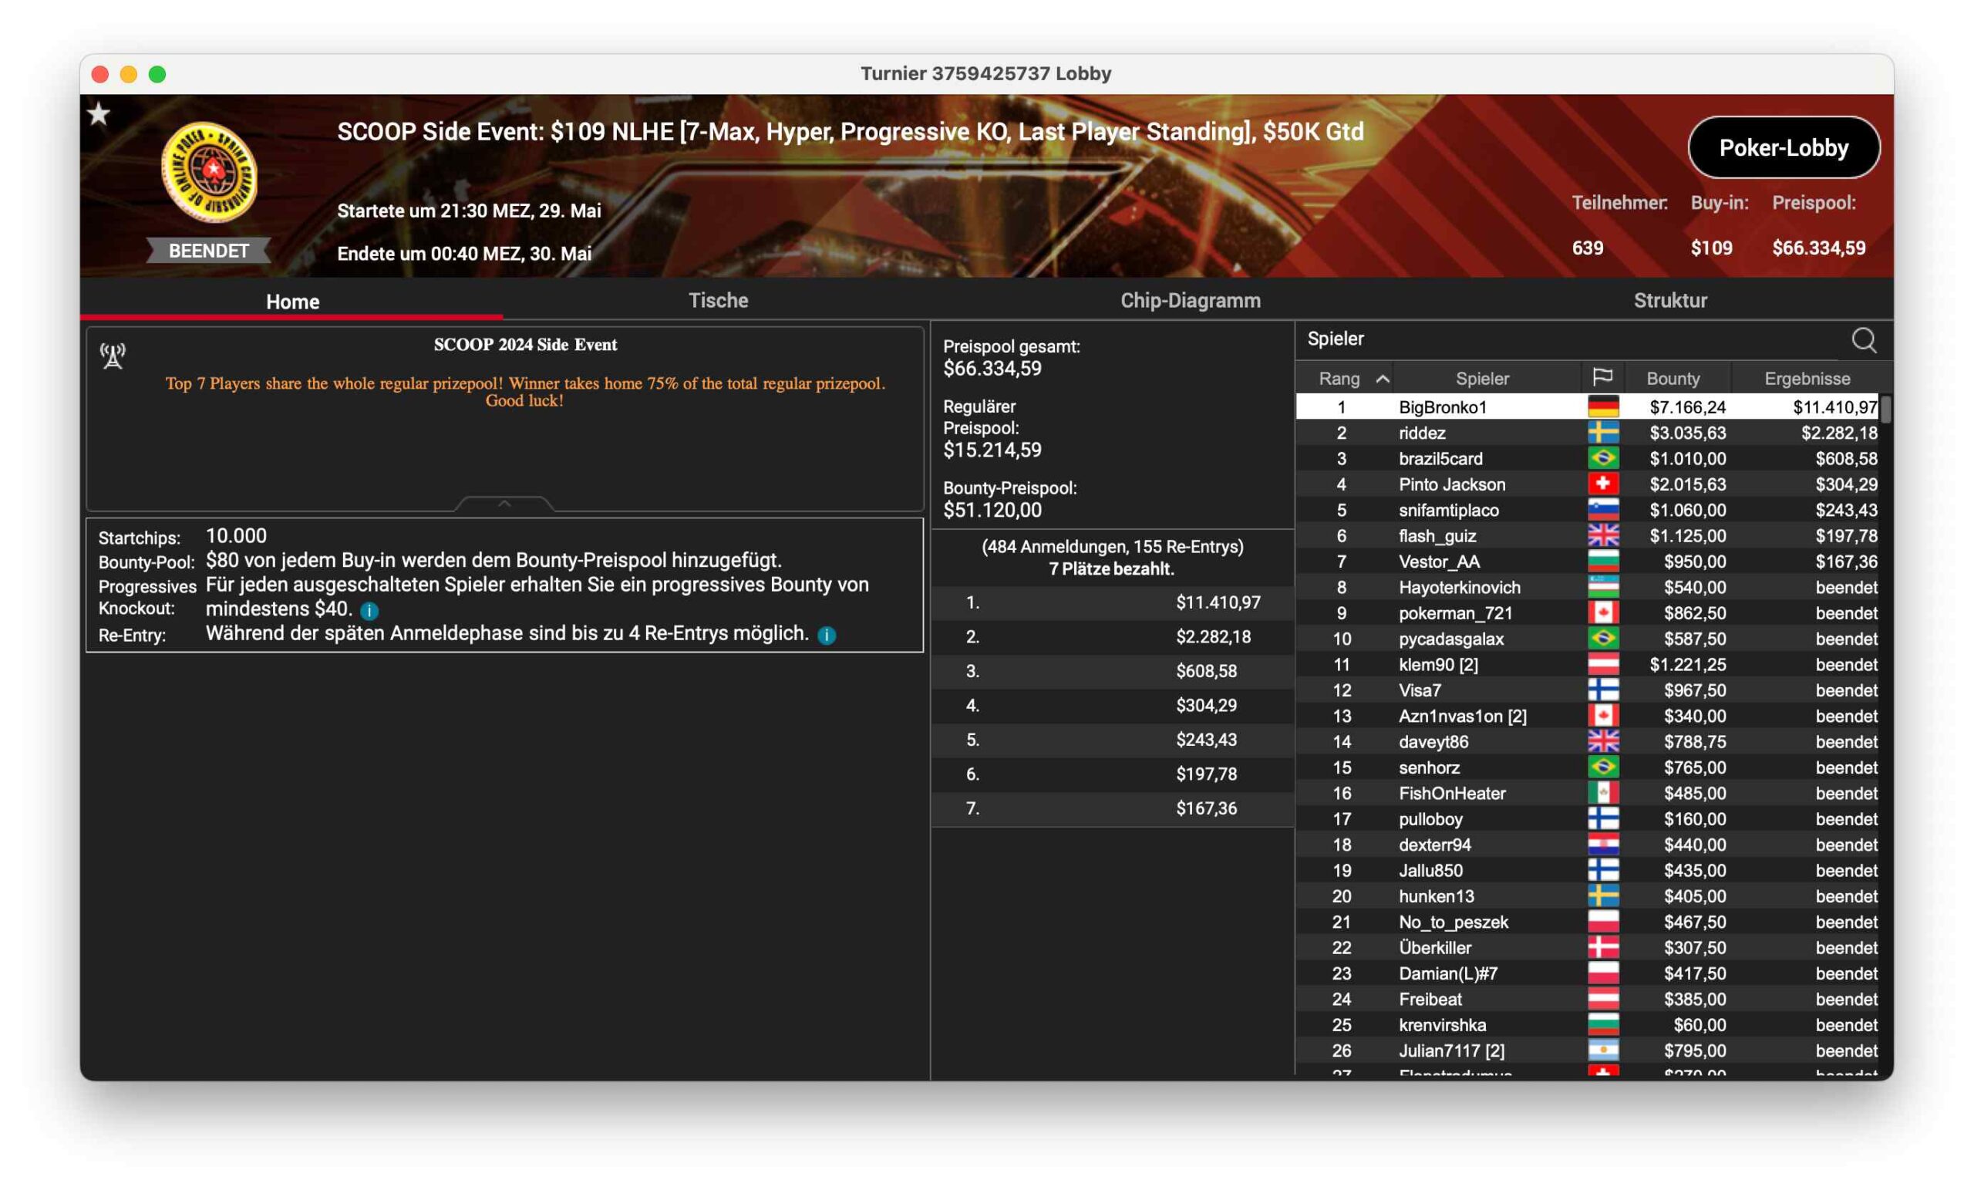Click the German flag next to BigBronko1
The height and width of the screenshot is (1187, 1974).
point(1602,407)
